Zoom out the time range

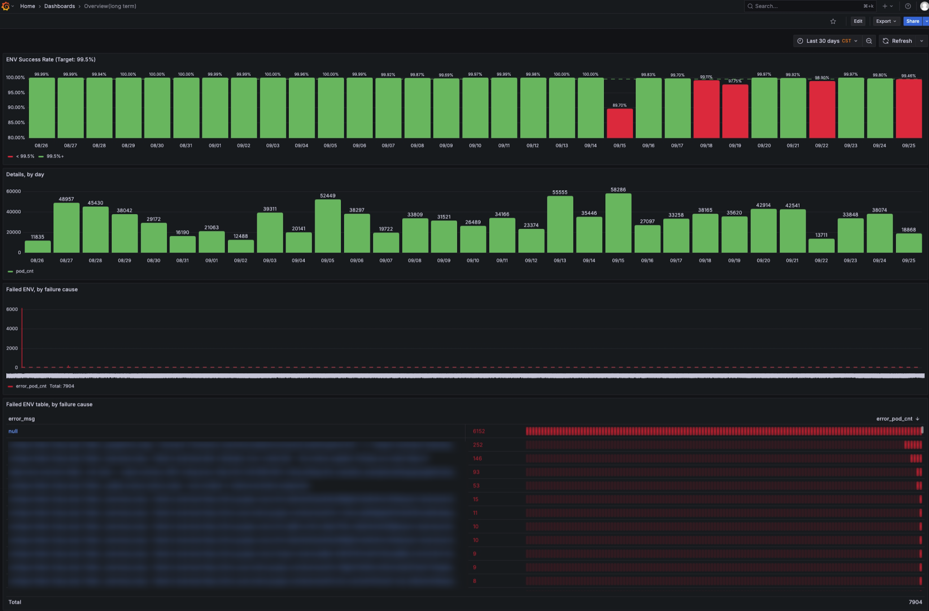(x=869, y=41)
